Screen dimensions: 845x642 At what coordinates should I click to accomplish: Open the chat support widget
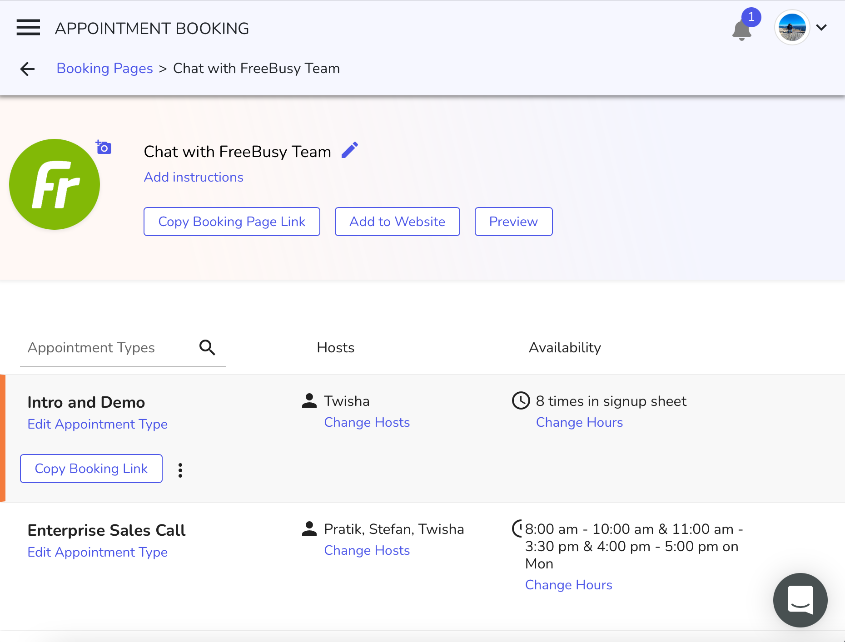[x=800, y=600]
